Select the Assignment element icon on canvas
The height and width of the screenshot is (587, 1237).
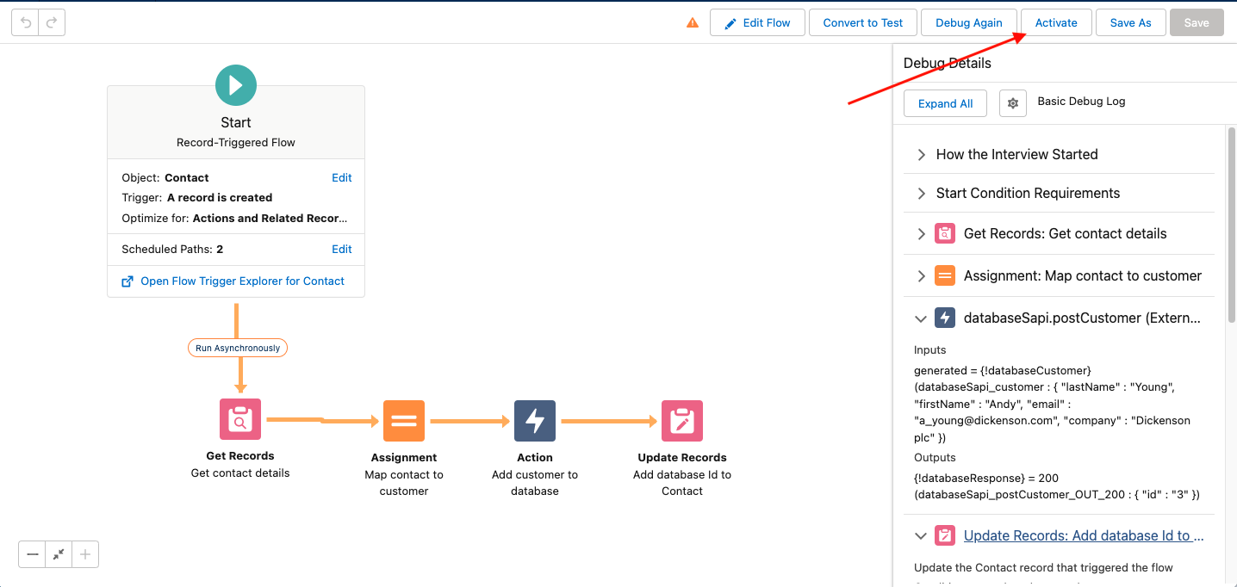(404, 421)
